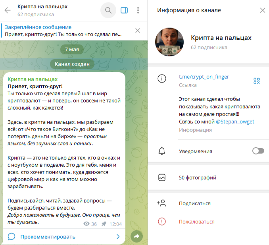
Task: Forward the post with share arrow
Action: 136,237
